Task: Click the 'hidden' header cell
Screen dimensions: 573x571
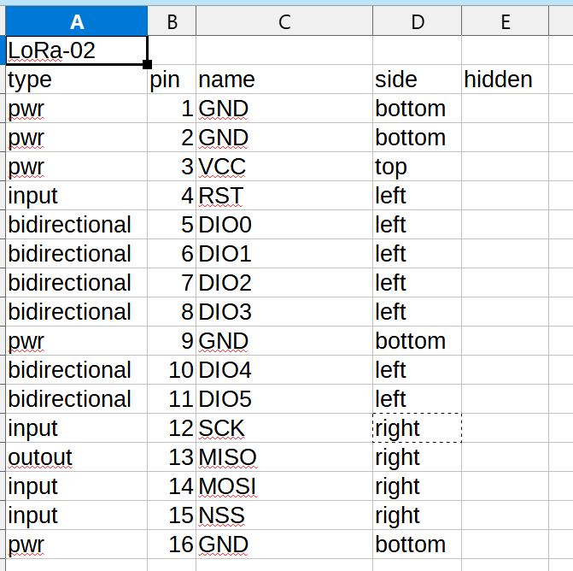Action: click(505, 79)
